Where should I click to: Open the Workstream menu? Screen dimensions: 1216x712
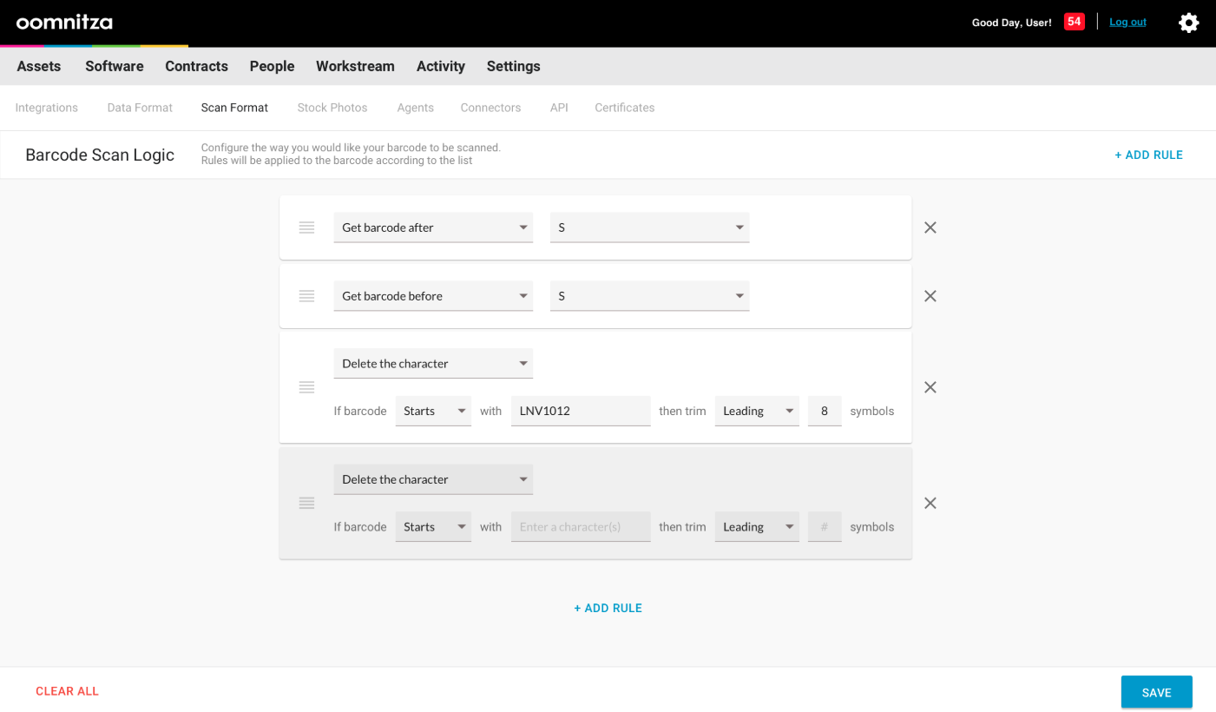coord(355,66)
